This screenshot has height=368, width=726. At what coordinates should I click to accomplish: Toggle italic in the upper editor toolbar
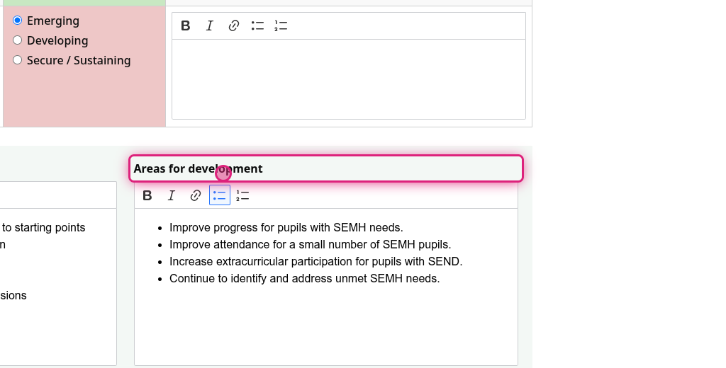[x=210, y=26]
